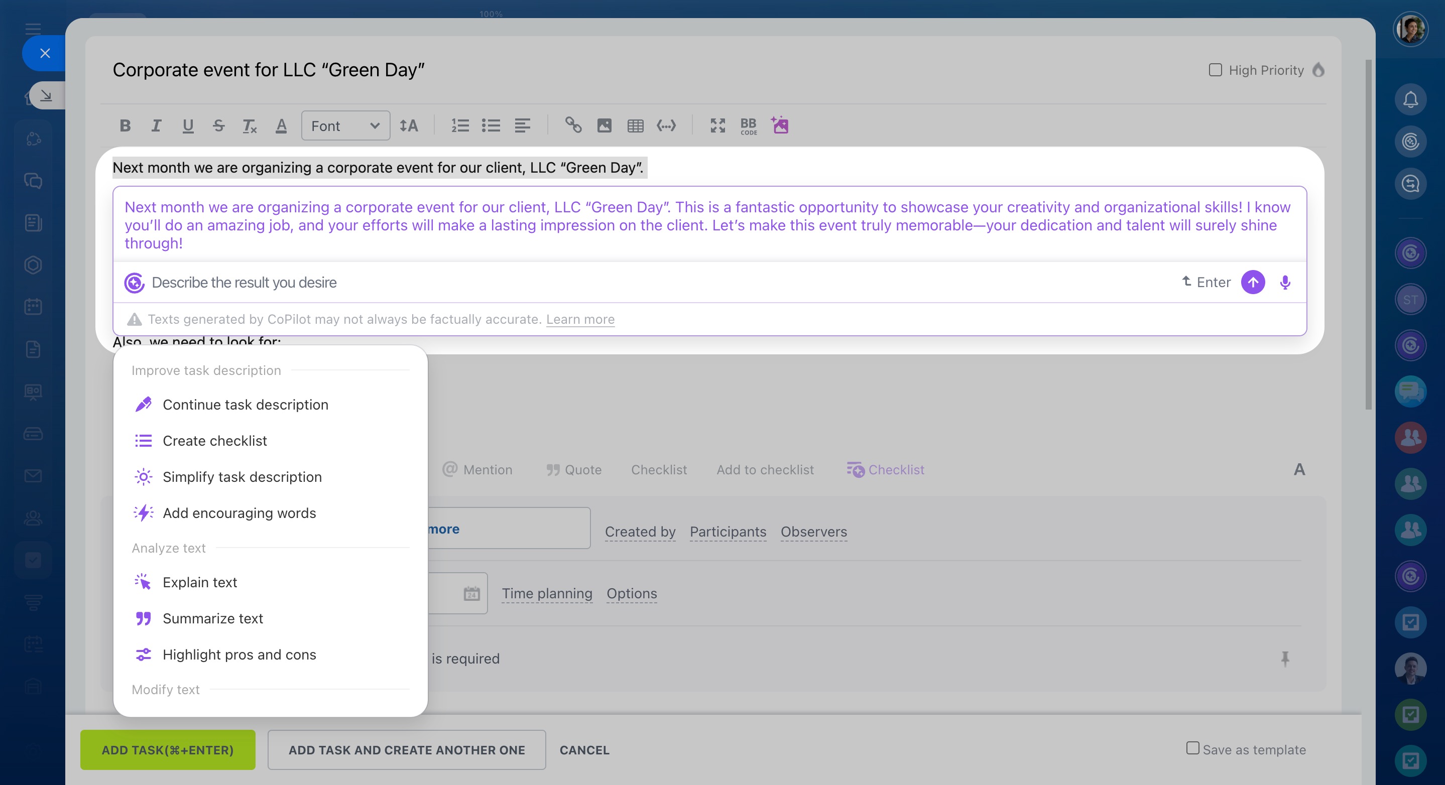Enable the High Priority checkbox
The height and width of the screenshot is (785, 1445).
(x=1215, y=70)
